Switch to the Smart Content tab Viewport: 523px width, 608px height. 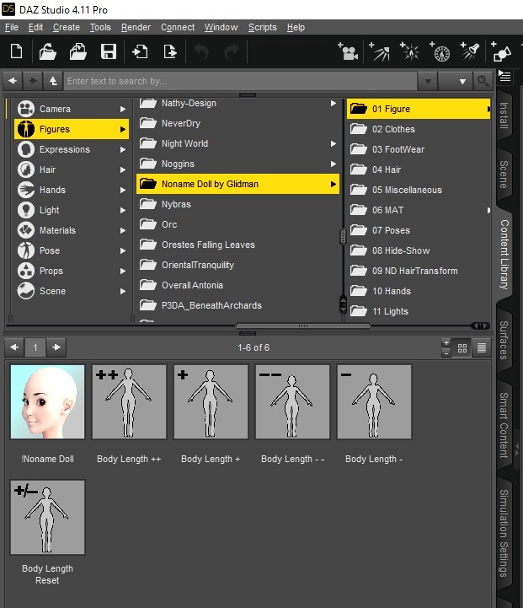pyautogui.click(x=504, y=425)
